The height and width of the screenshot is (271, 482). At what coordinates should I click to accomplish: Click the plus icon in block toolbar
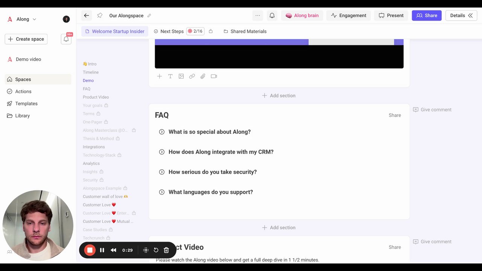pos(159,76)
